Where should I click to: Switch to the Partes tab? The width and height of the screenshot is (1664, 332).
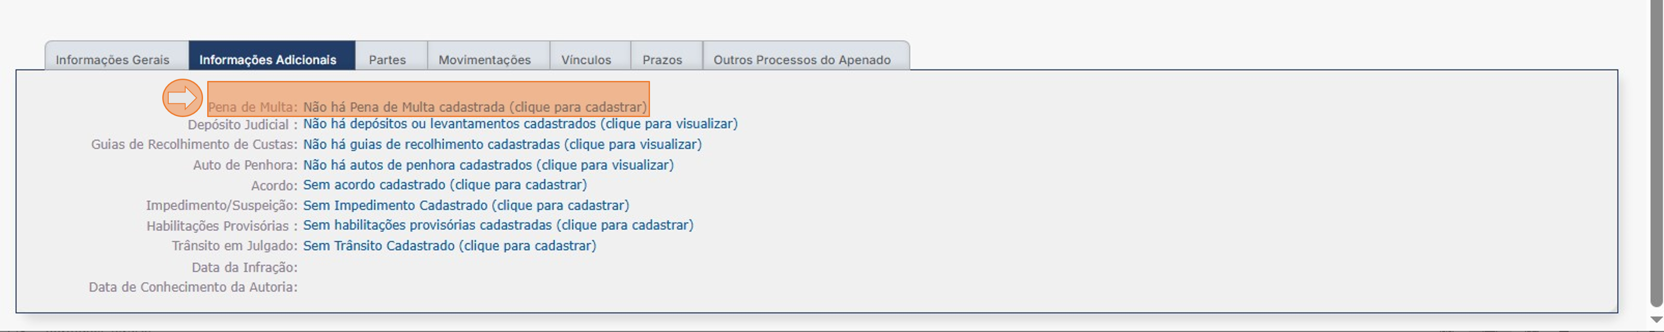[387, 59]
